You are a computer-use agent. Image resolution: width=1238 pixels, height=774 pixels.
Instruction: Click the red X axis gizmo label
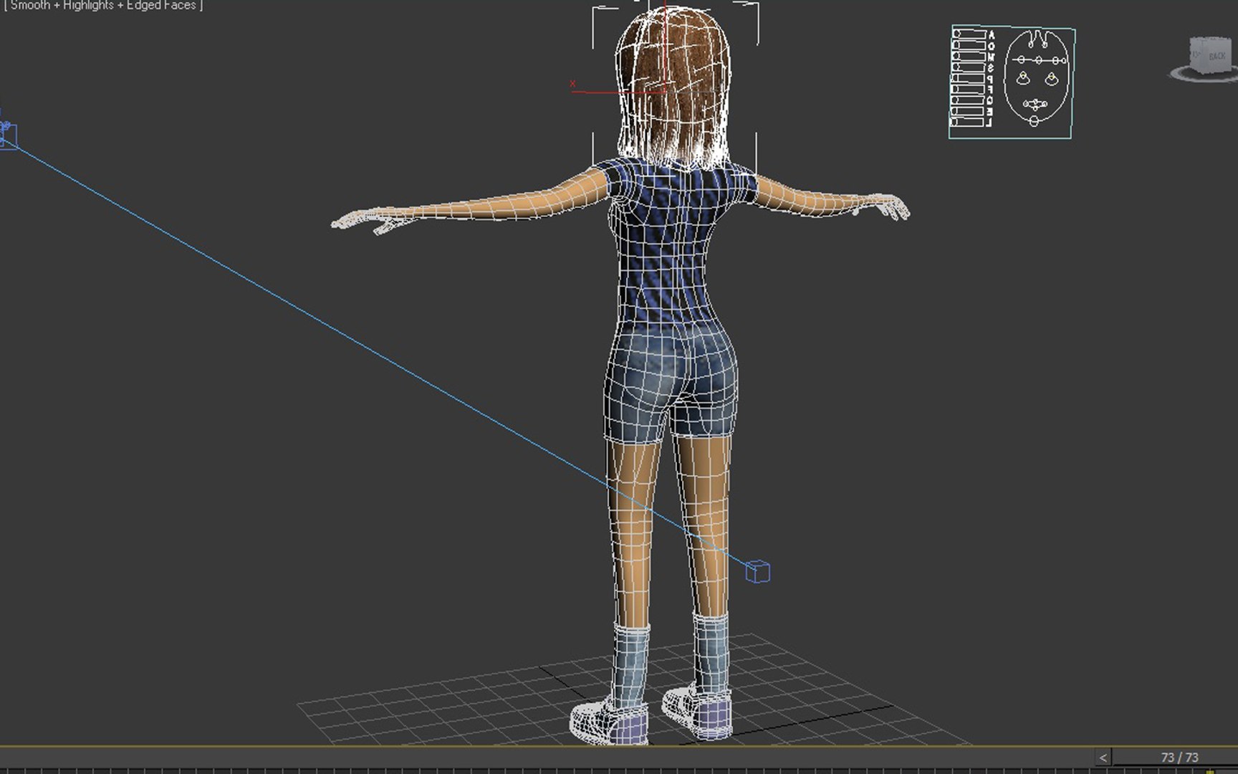tap(572, 84)
